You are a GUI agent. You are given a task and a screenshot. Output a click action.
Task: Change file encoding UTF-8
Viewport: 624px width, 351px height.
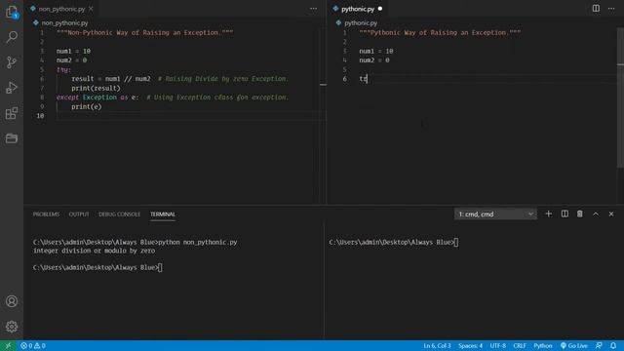click(x=498, y=345)
